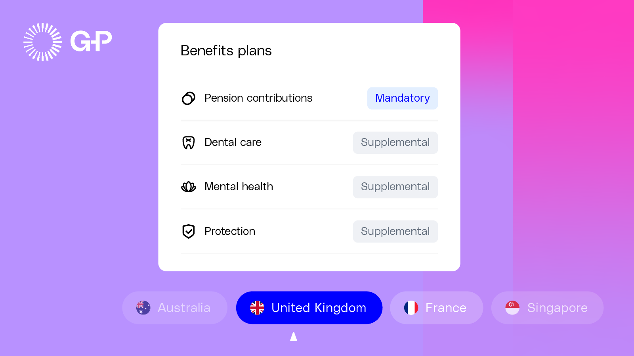Click the Supplemental badge for Dental care
The height and width of the screenshot is (356, 634).
(395, 142)
